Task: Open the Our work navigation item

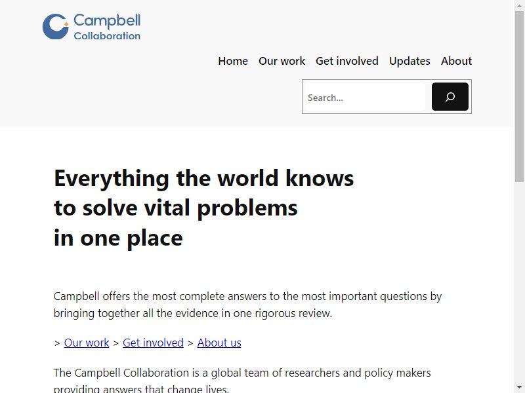Action: 282,61
